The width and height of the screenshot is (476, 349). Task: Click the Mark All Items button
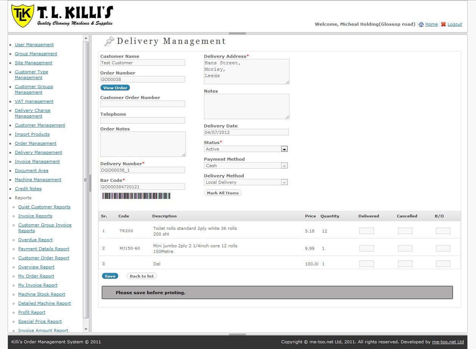pyautogui.click(x=223, y=193)
